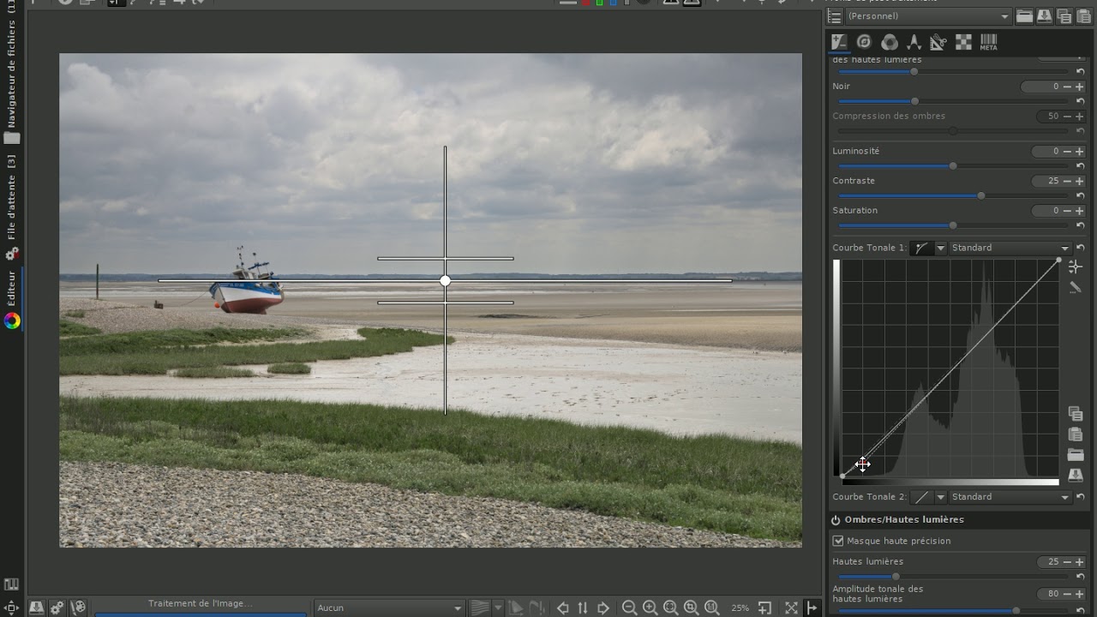Reset the Contraste slider
This screenshot has height=617, width=1097.
(1080, 195)
